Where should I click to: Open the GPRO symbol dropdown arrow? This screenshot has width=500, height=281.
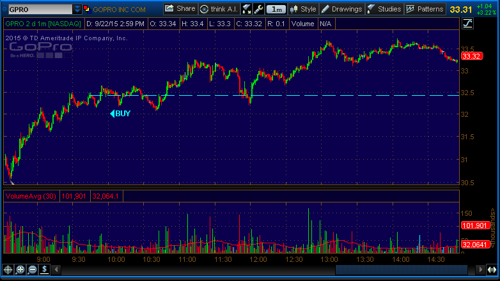coord(77,10)
